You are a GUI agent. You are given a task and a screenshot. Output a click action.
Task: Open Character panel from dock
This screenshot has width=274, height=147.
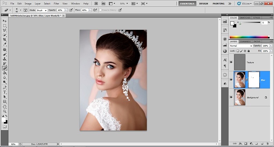tap(225, 60)
